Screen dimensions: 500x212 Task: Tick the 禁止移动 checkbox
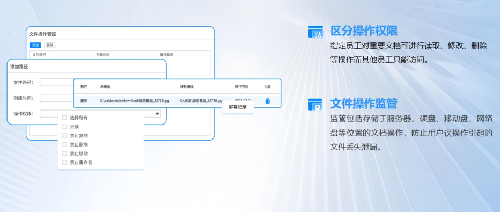pos(64,153)
